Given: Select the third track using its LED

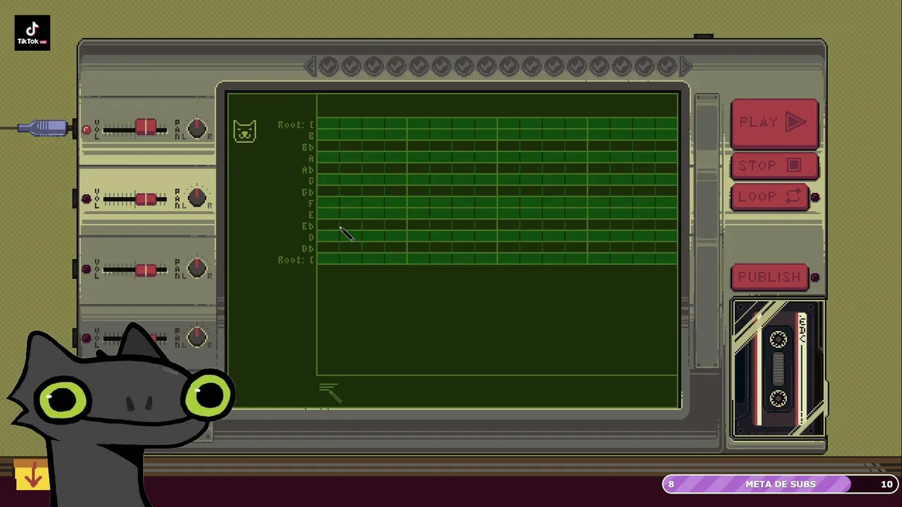Looking at the screenshot, I should click(x=87, y=268).
